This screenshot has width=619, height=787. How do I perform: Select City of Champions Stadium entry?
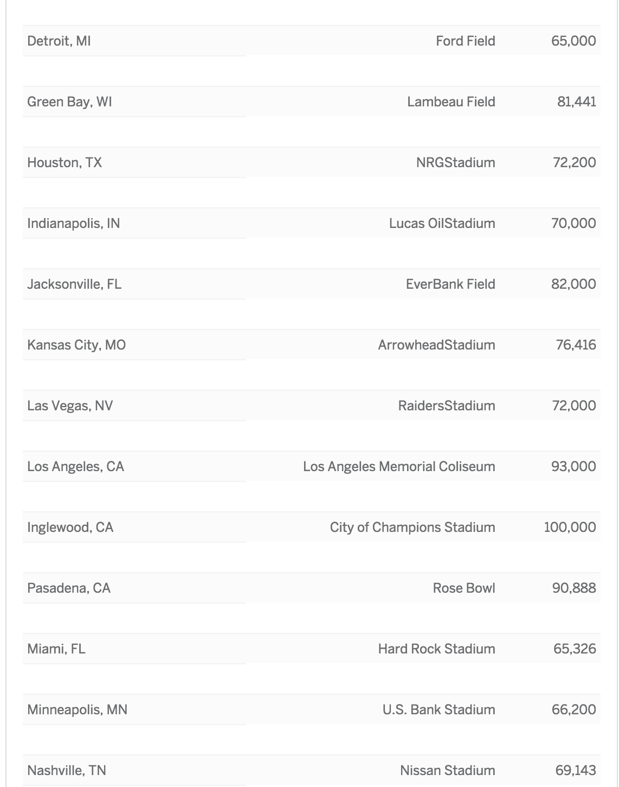tap(412, 528)
